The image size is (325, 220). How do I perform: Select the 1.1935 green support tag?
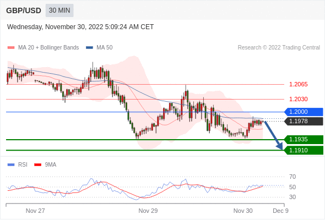304,139
